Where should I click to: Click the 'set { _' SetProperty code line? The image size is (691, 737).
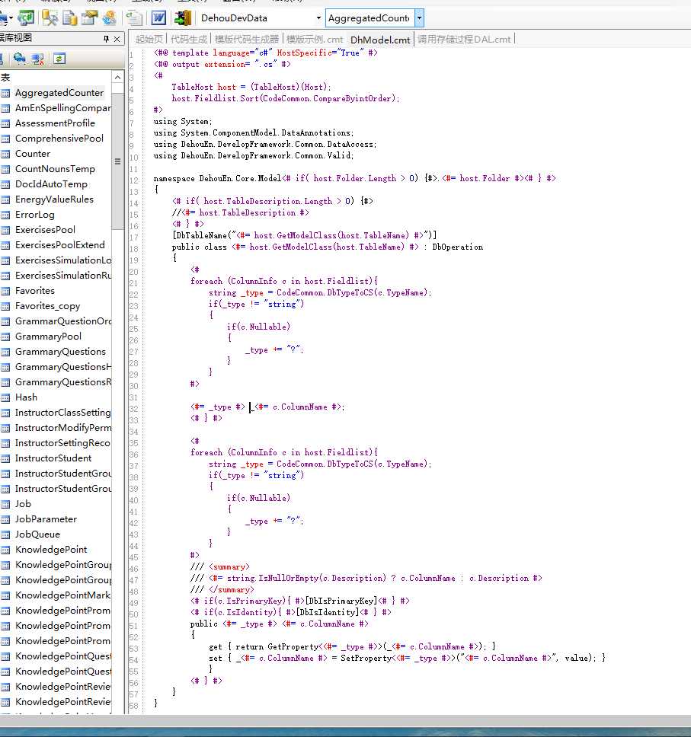(408, 658)
